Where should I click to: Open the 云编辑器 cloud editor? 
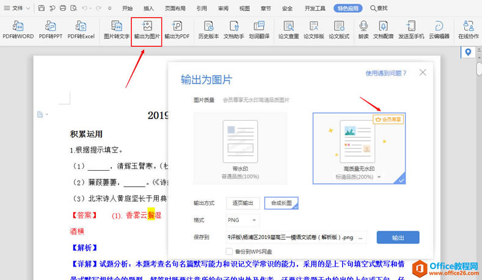pos(439,30)
